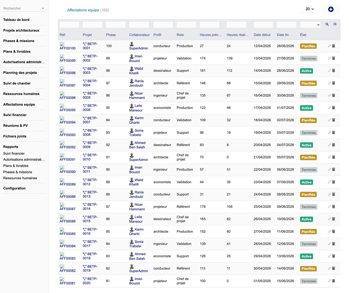Edit row AFF00097 with the pencil icon
This screenshot has width=349, height=293.
pos(329,83)
